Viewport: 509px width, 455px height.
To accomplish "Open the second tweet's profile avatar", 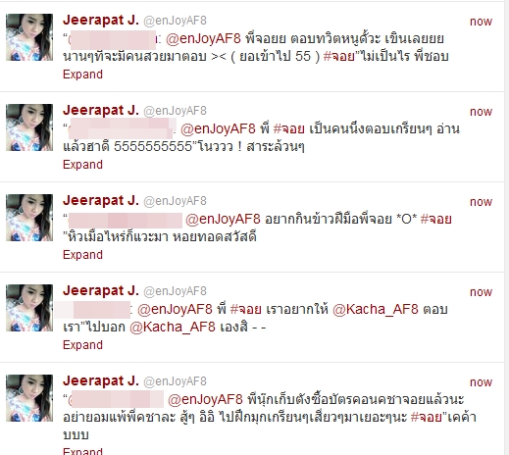I will pos(29,127).
